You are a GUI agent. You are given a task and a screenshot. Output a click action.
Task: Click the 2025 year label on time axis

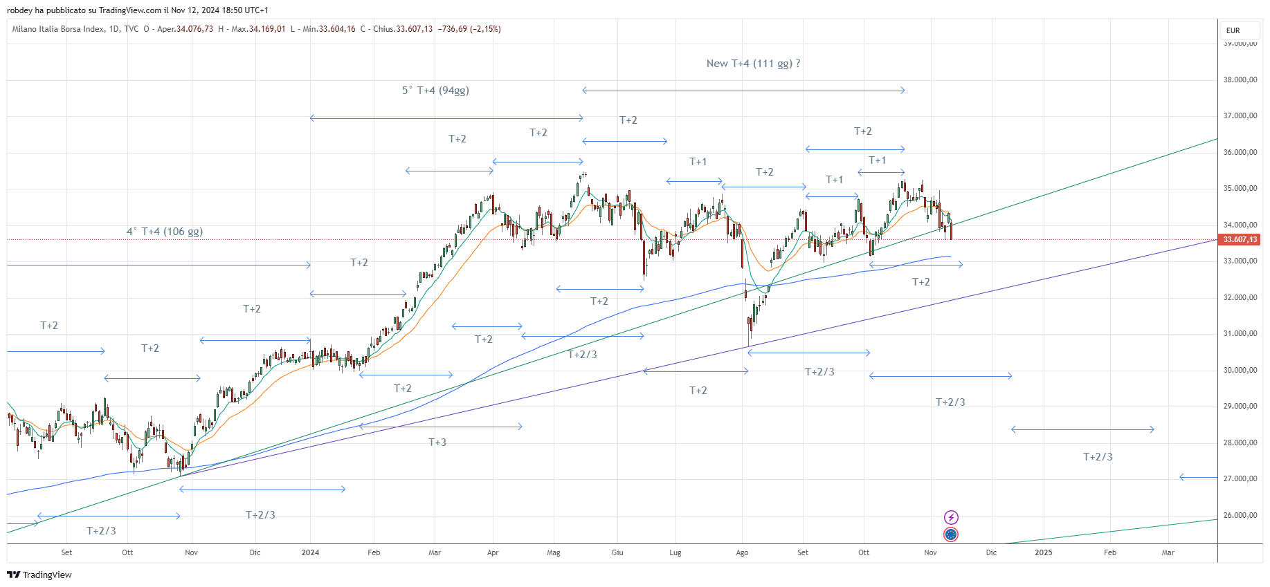[x=1043, y=552]
